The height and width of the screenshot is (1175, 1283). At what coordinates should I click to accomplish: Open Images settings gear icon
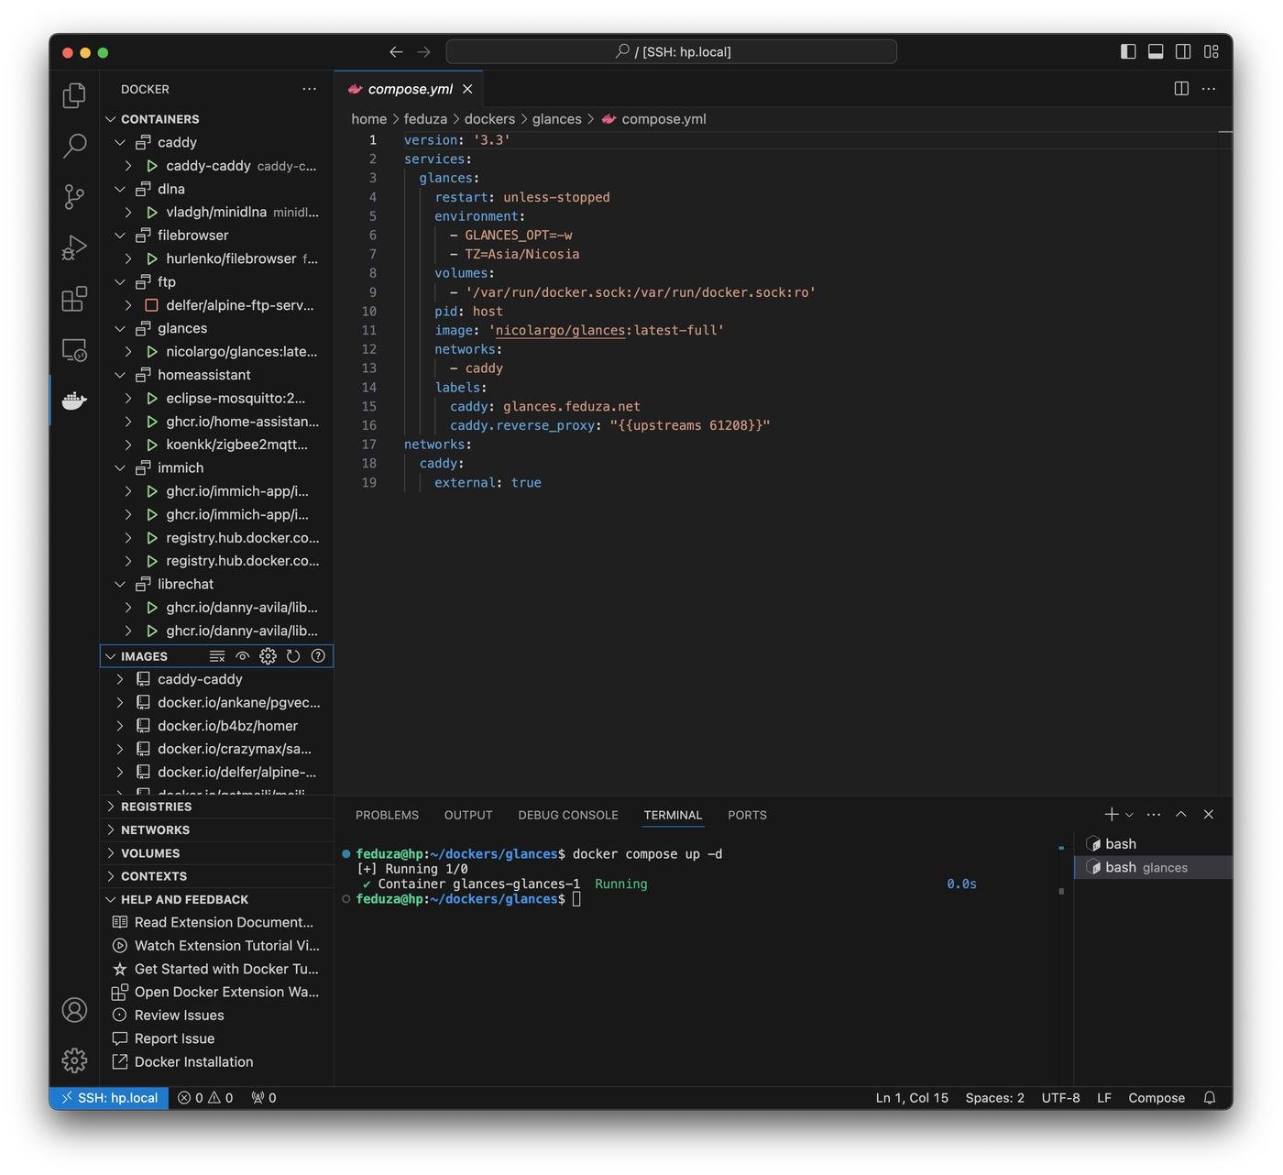tap(268, 656)
